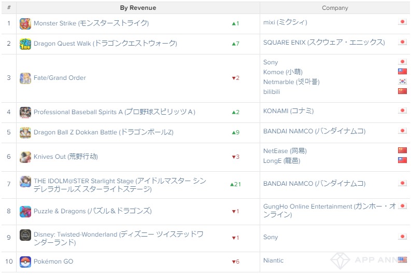Image resolution: width=411 pixels, height=275 pixels.
Task: Open the Disney: Twisted-Wonderland link
Action: point(119,238)
